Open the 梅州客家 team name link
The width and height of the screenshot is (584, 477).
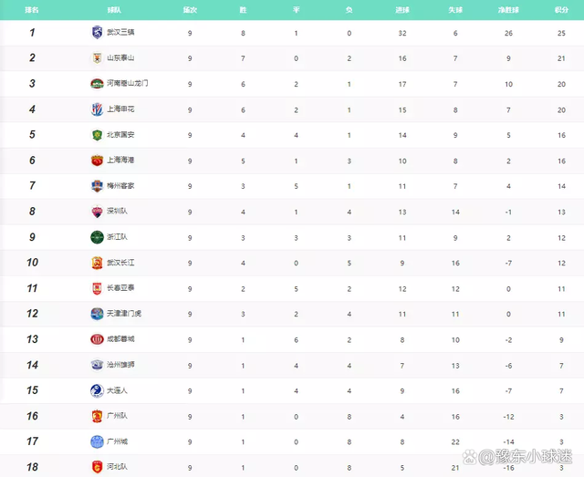120,186
